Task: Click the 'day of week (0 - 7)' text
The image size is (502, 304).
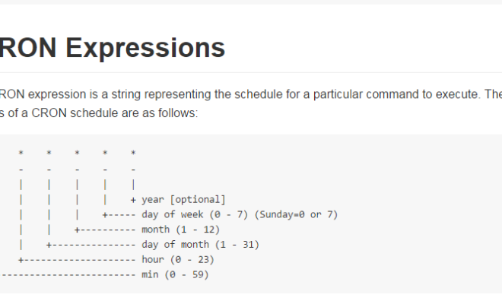Action: (195, 215)
